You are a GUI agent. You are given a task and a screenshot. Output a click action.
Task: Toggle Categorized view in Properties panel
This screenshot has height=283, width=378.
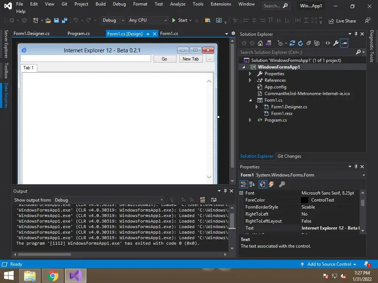click(244, 184)
